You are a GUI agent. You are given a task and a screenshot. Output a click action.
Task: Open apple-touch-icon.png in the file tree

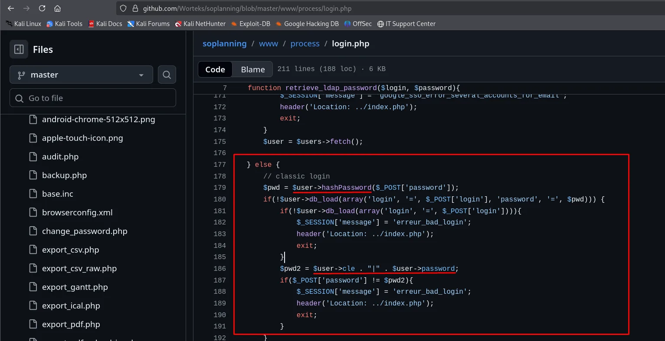[x=82, y=138]
